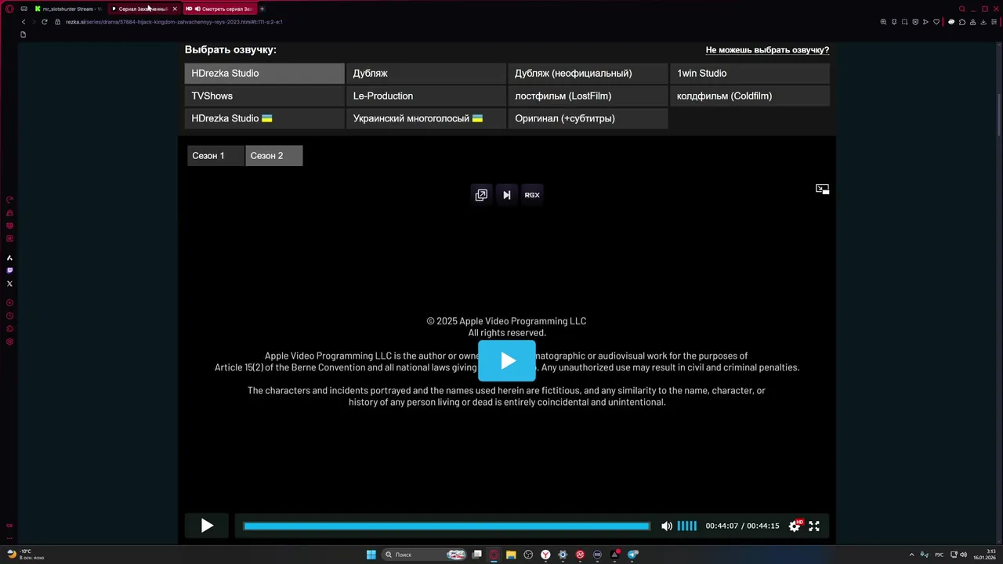Reload the current page
1003x564 pixels.
45,22
